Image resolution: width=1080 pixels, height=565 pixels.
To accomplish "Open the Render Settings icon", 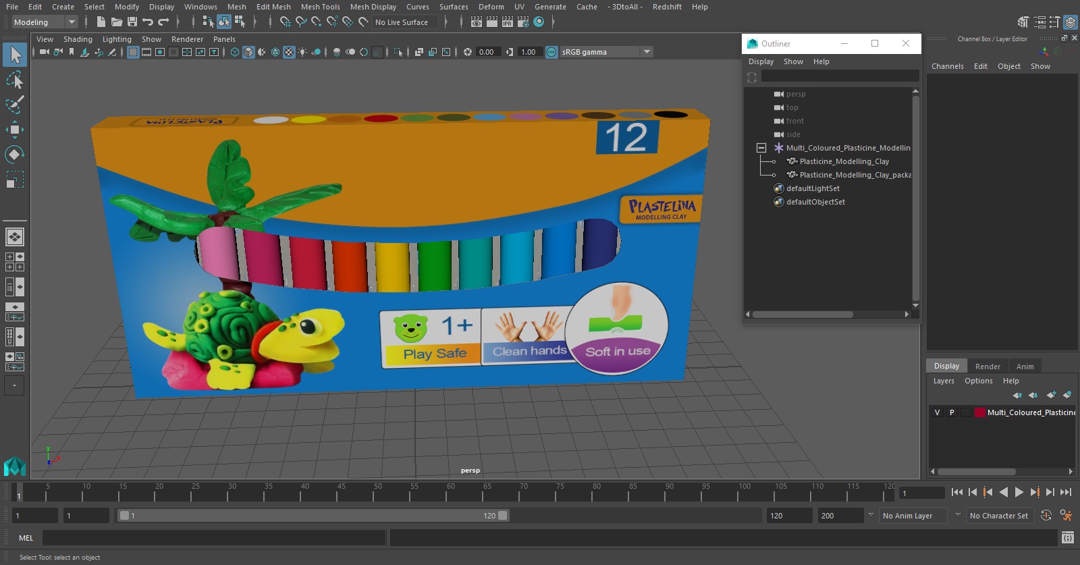I will [523, 22].
